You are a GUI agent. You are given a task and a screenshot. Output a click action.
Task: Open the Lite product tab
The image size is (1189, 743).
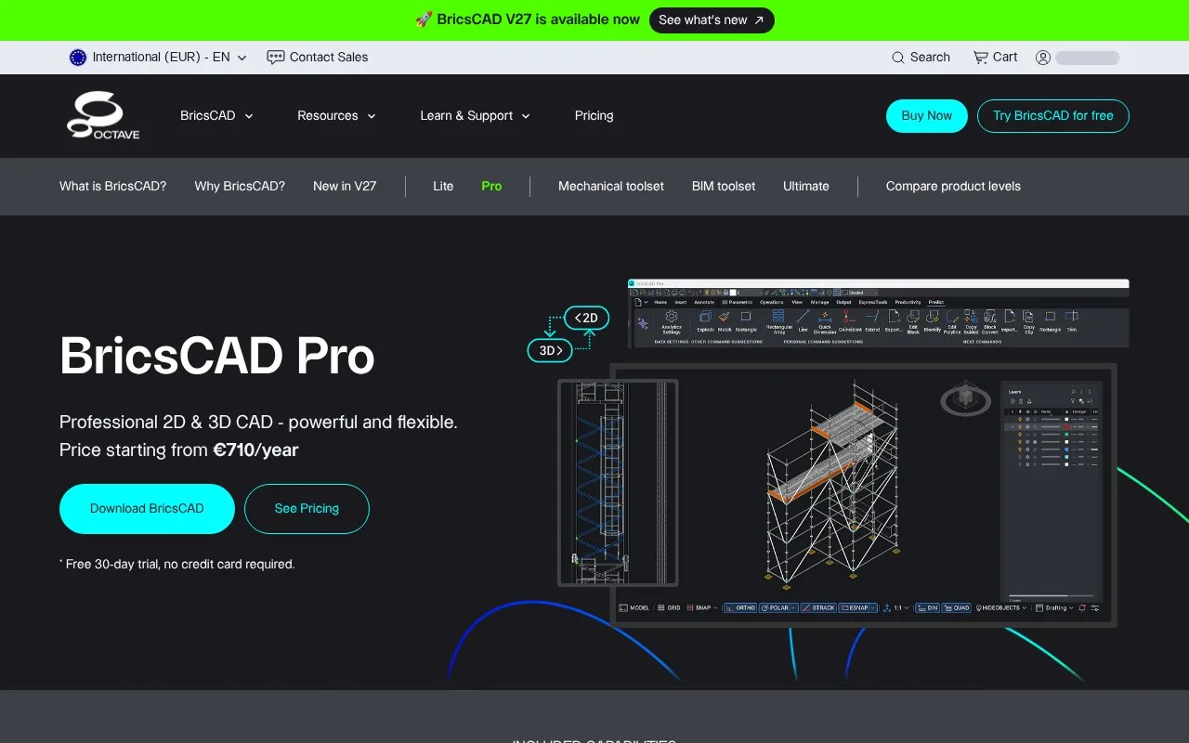click(x=443, y=186)
